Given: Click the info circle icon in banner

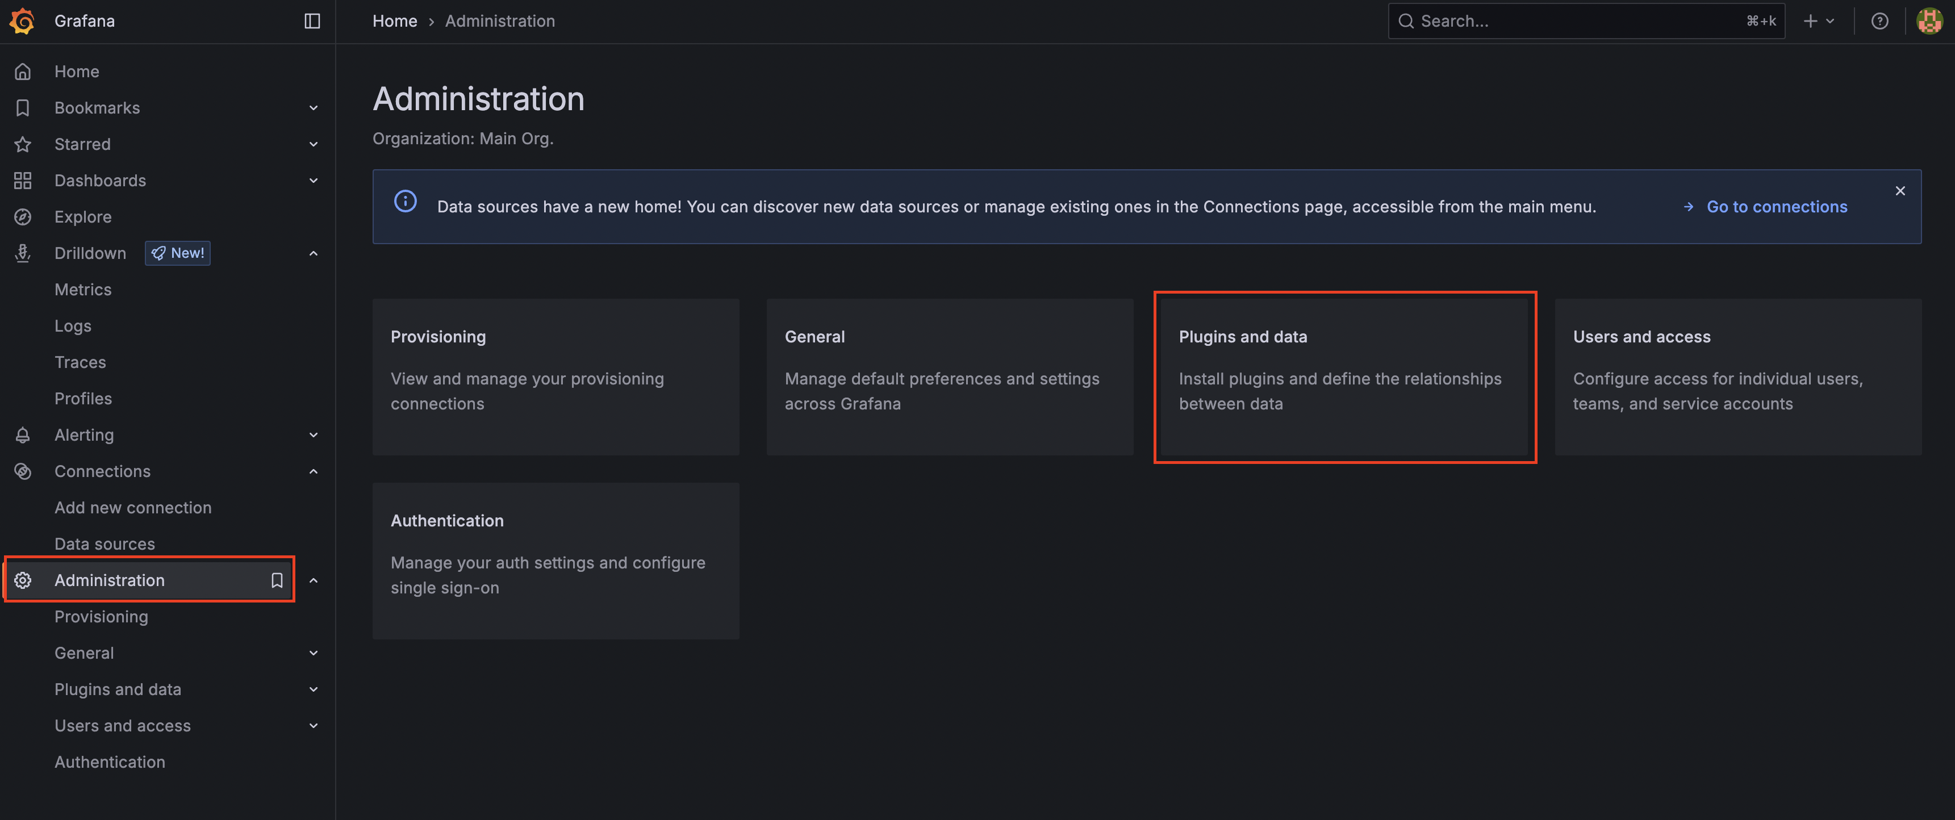Looking at the screenshot, I should coord(406,201).
